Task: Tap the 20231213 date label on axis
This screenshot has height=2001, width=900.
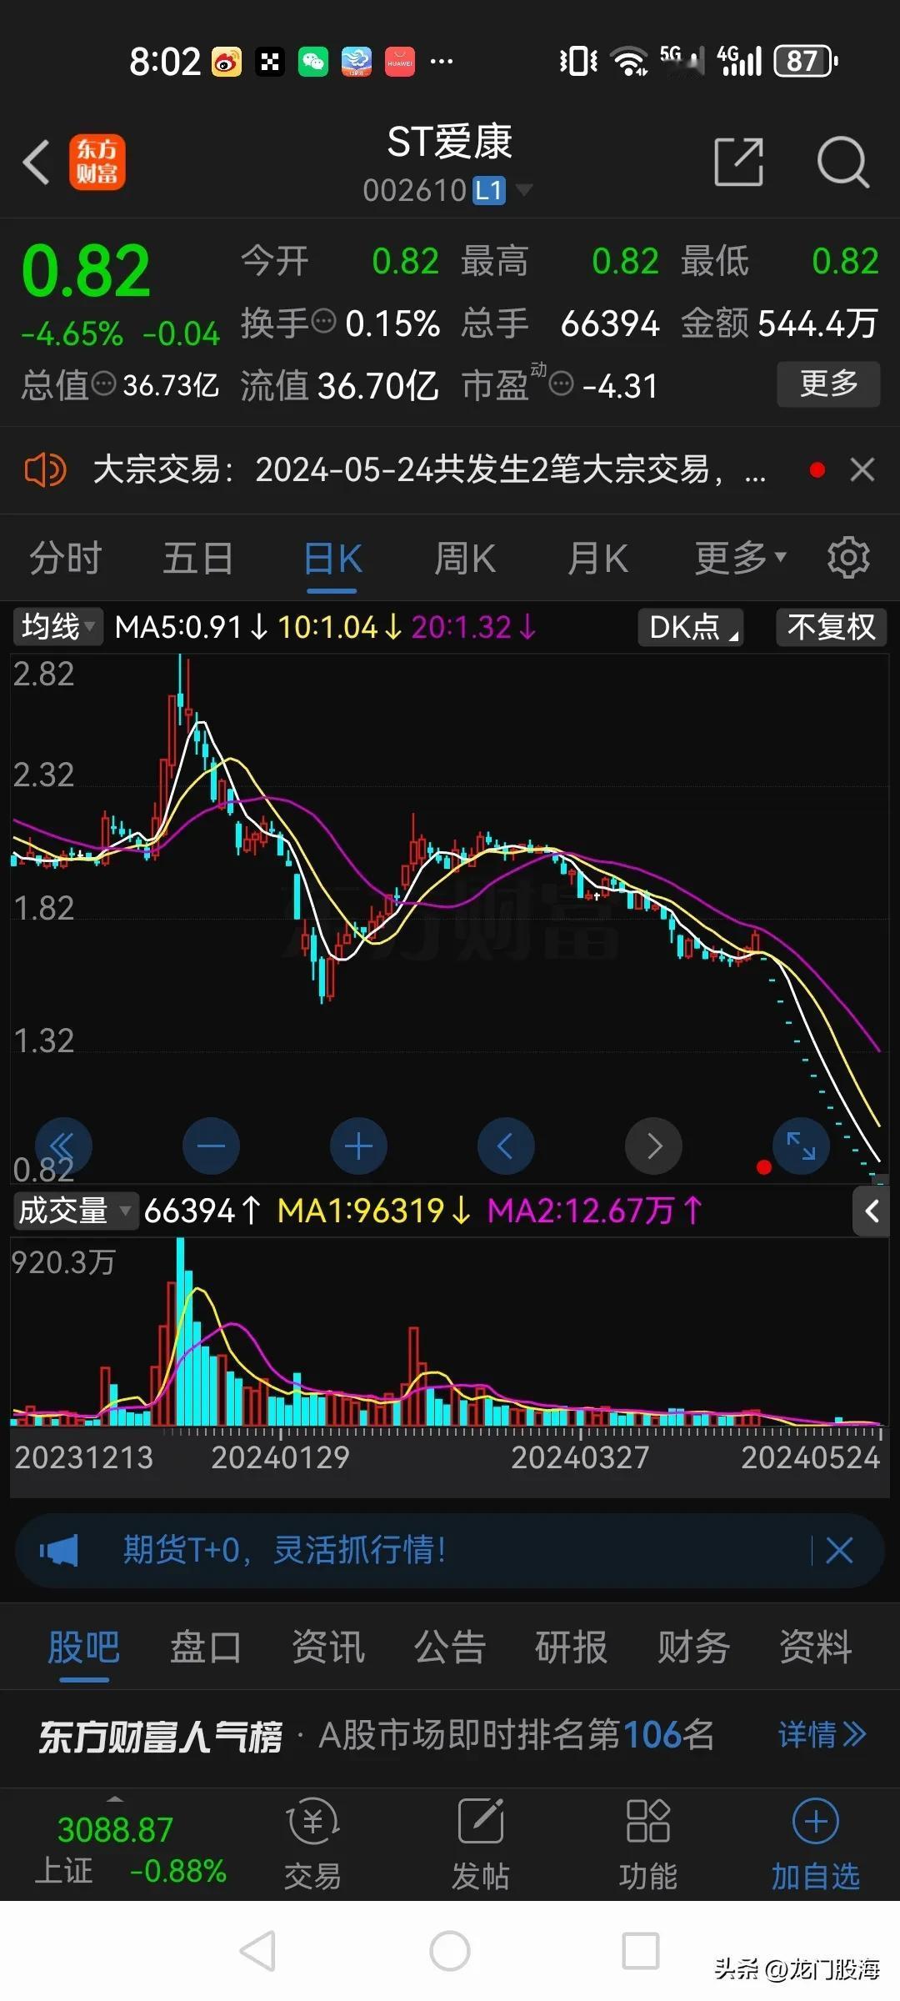Action: 84,1457
